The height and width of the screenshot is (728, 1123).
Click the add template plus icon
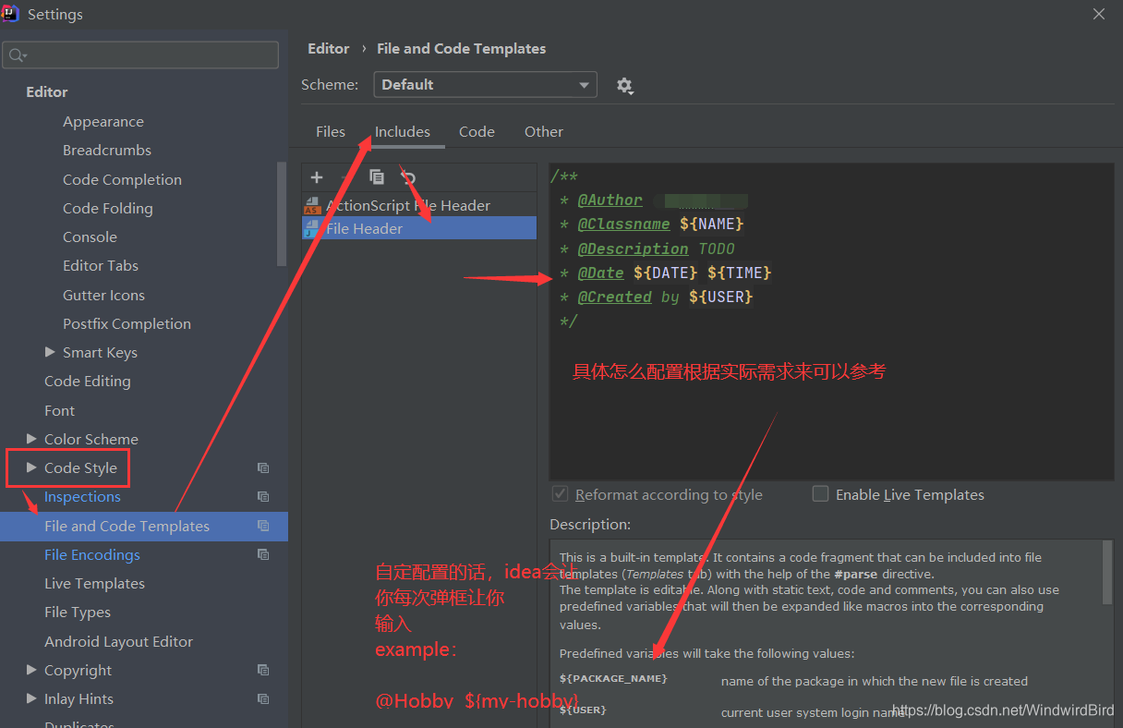[x=317, y=177]
